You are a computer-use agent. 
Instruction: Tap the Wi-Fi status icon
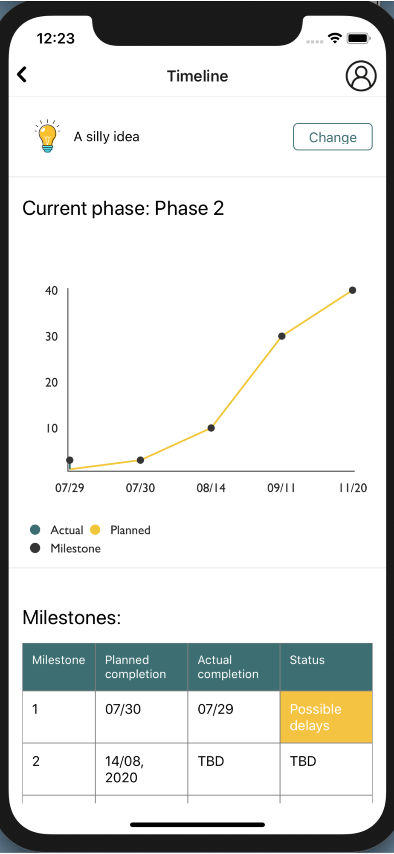click(x=336, y=38)
